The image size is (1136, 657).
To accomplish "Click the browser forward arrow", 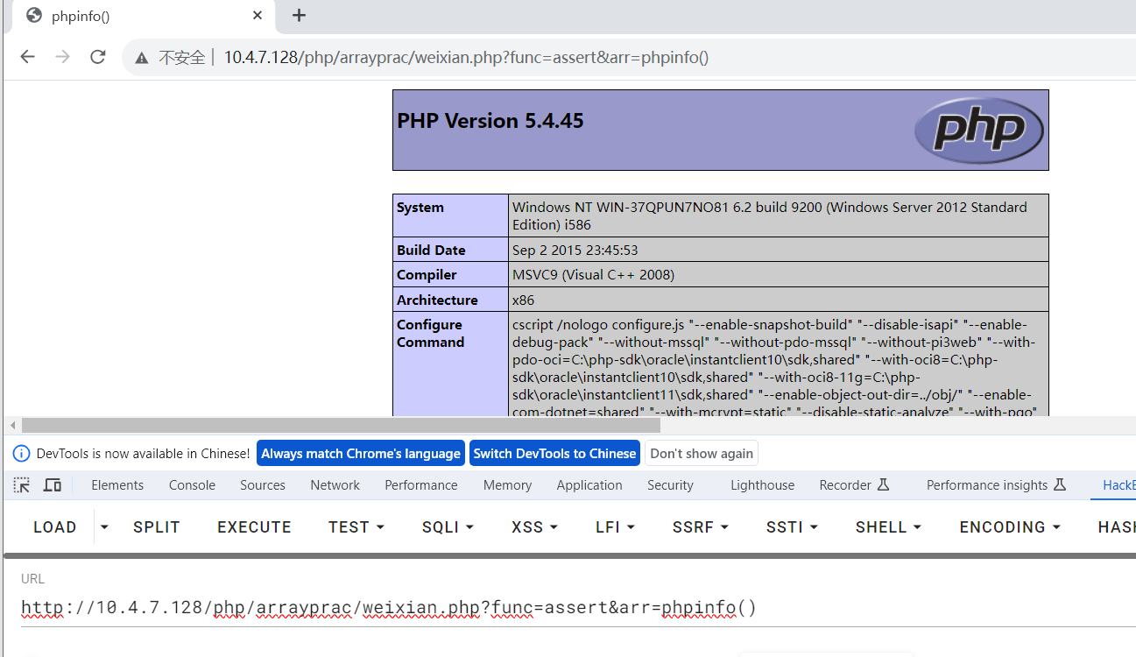I will click(x=62, y=57).
